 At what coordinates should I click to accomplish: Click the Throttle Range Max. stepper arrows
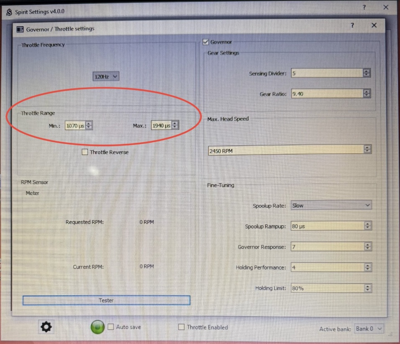tap(175, 125)
